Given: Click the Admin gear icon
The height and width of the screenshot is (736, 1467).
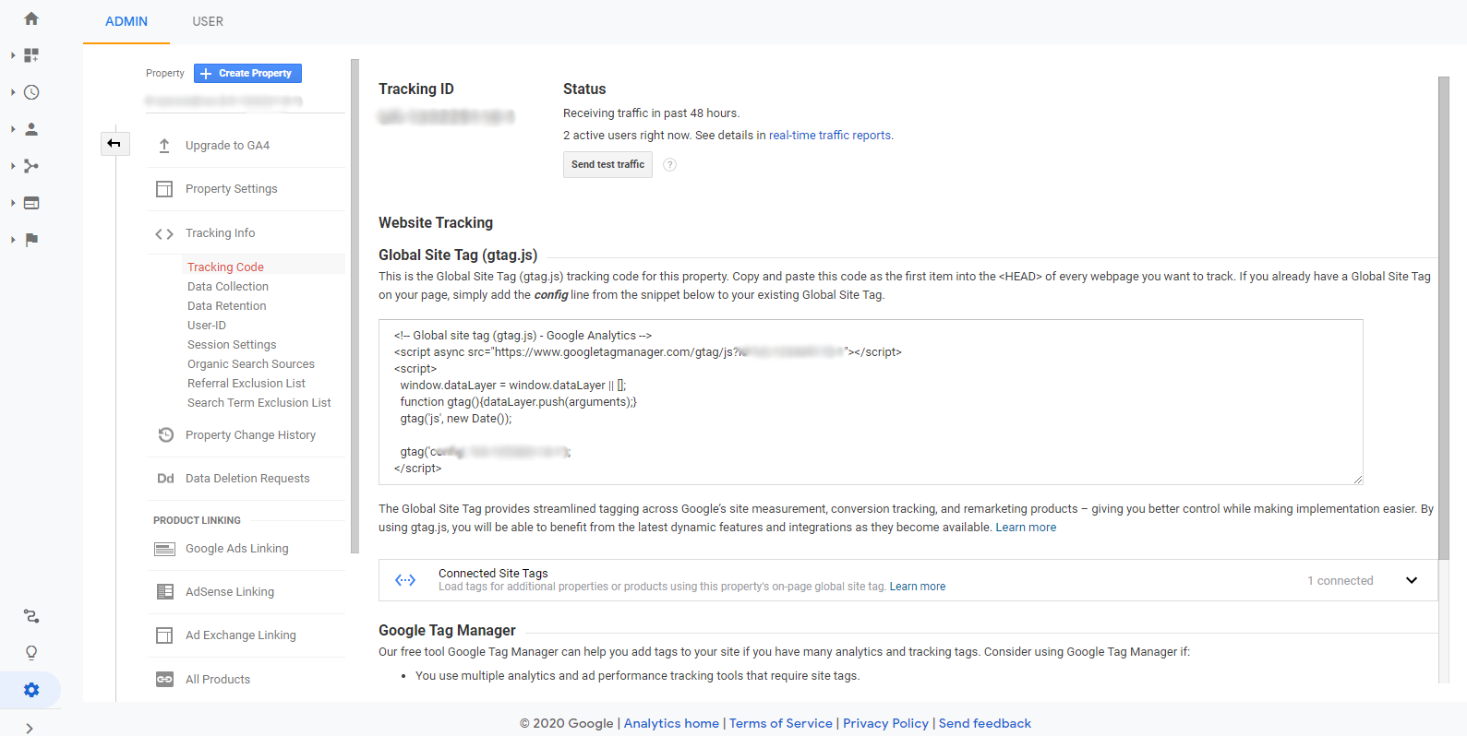Looking at the screenshot, I should [x=31, y=690].
